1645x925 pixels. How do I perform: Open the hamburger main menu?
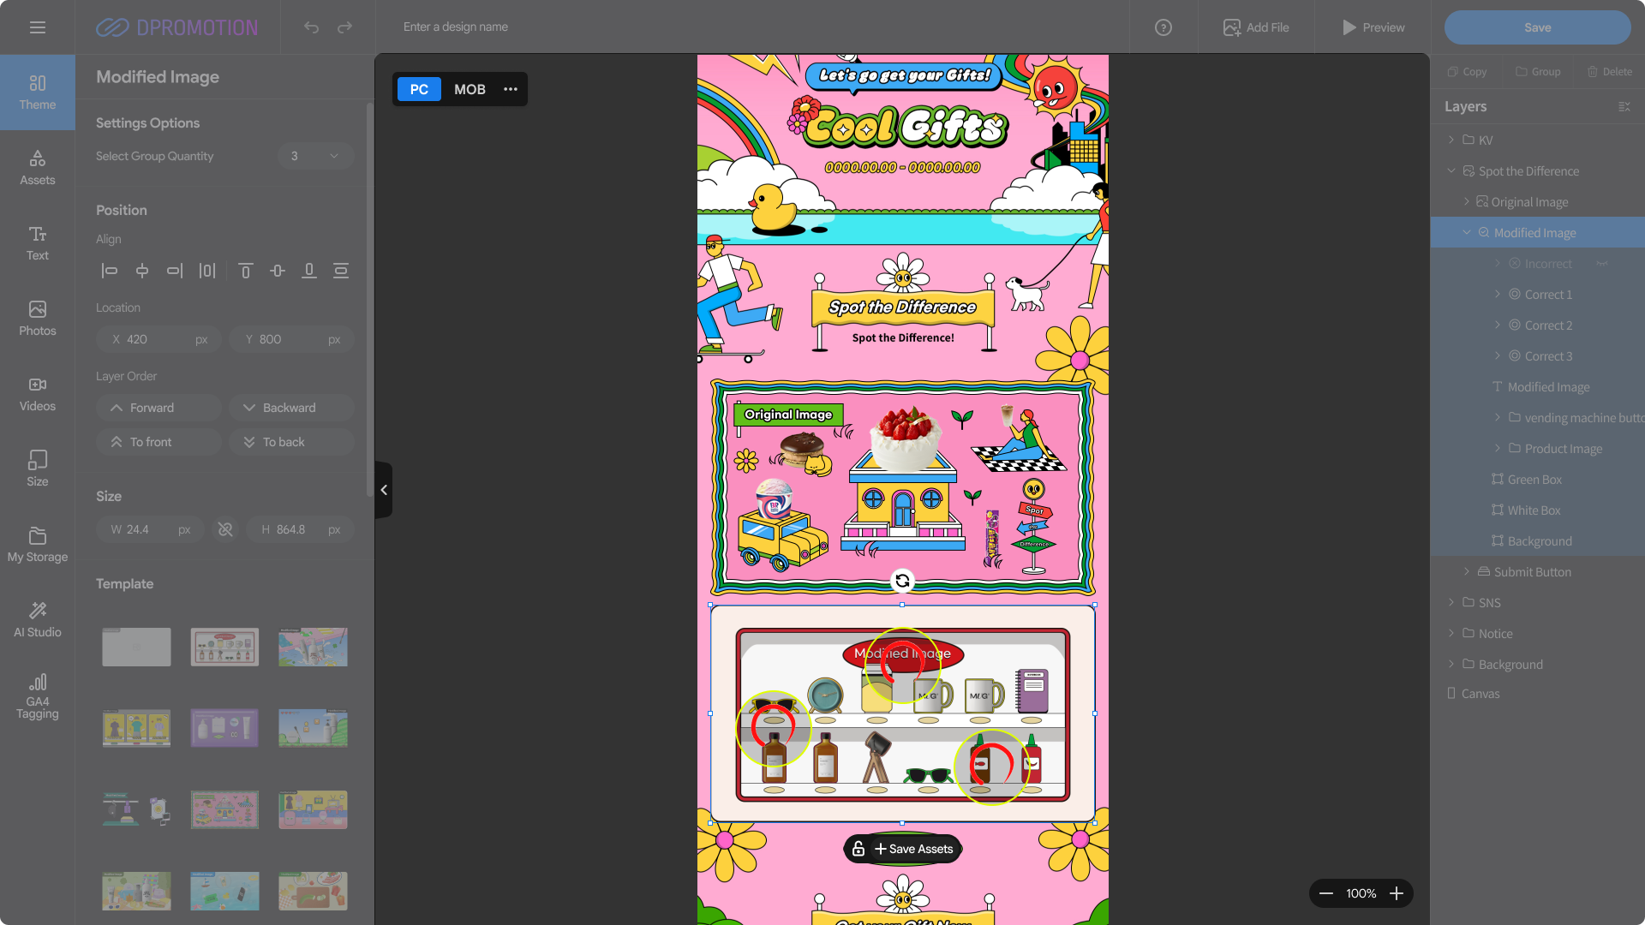coord(38,27)
